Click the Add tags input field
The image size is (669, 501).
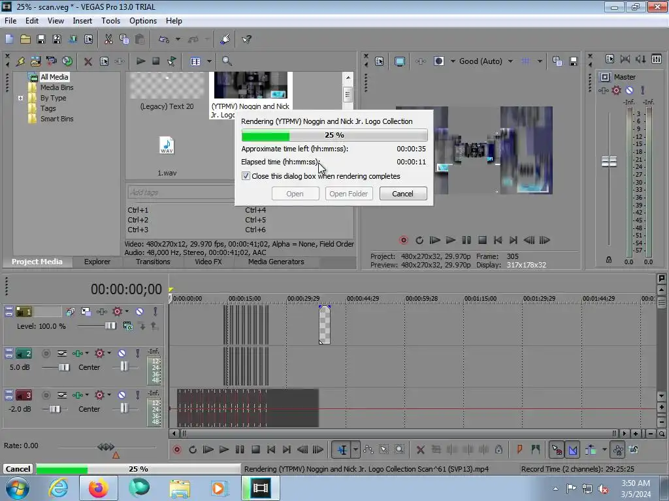[180, 192]
